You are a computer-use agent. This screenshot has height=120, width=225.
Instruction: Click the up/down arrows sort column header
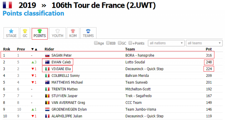[x=34, y=49]
